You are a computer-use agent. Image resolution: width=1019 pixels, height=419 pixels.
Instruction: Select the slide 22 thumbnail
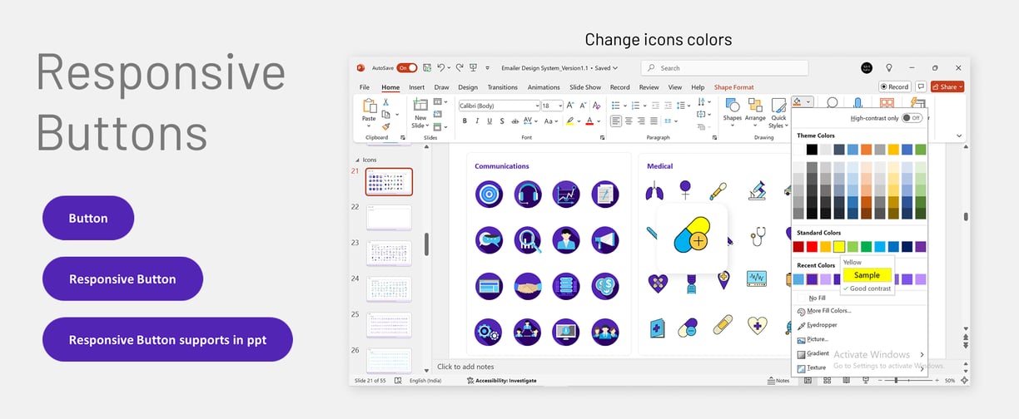[389, 217]
